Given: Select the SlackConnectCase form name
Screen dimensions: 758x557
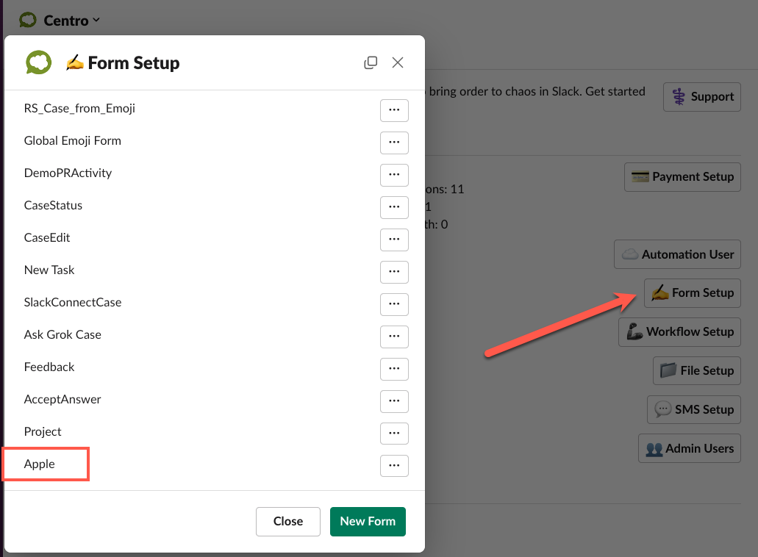Looking at the screenshot, I should click(x=73, y=303).
